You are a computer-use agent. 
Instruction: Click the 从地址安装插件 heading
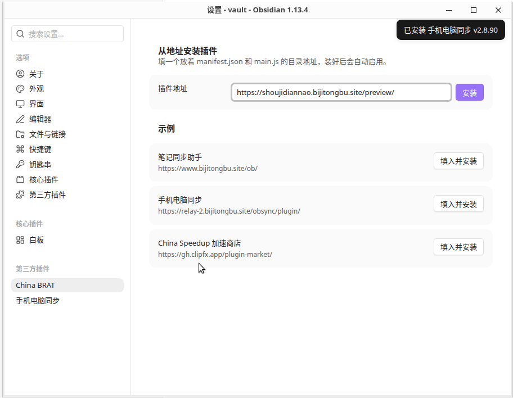pyautogui.click(x=187, y=51)
